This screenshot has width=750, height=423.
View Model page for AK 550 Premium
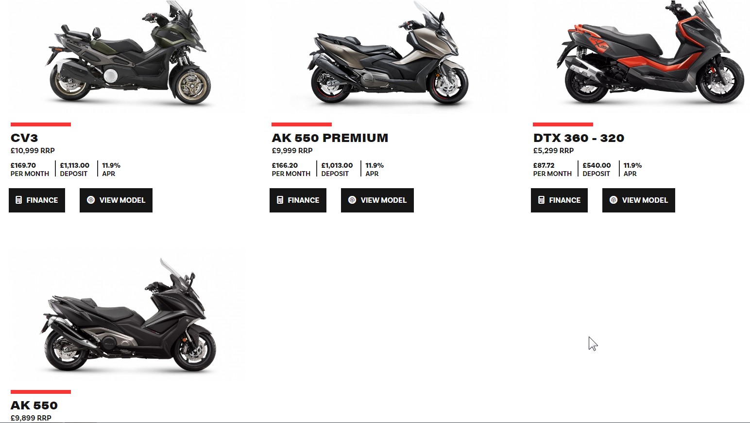tap(377, 200)
